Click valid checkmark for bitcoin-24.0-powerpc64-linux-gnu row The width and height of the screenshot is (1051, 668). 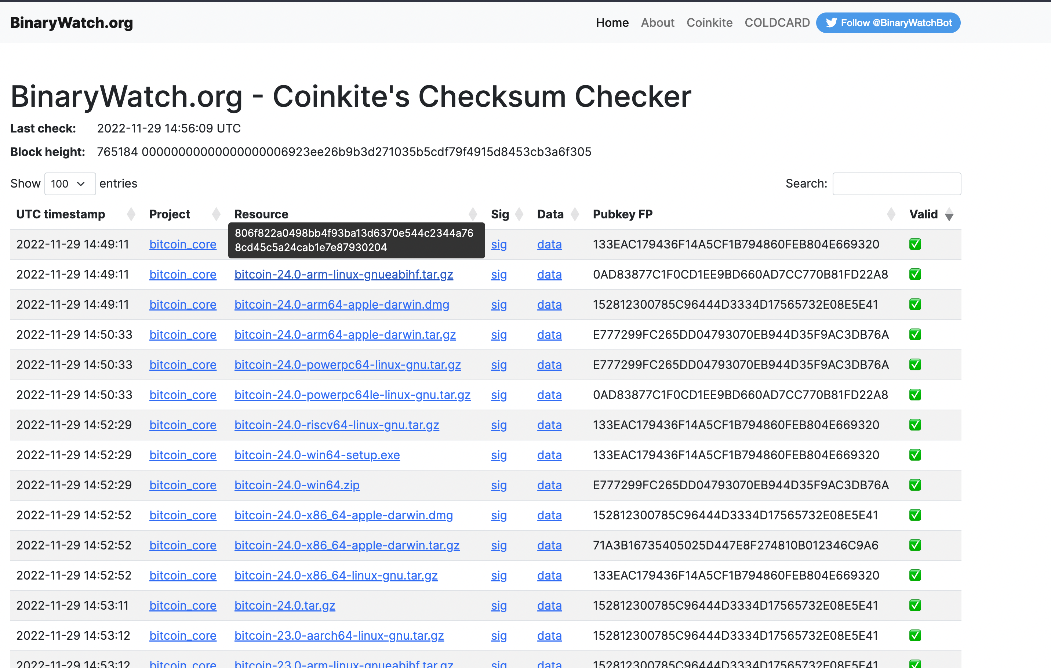click(915, 364)
